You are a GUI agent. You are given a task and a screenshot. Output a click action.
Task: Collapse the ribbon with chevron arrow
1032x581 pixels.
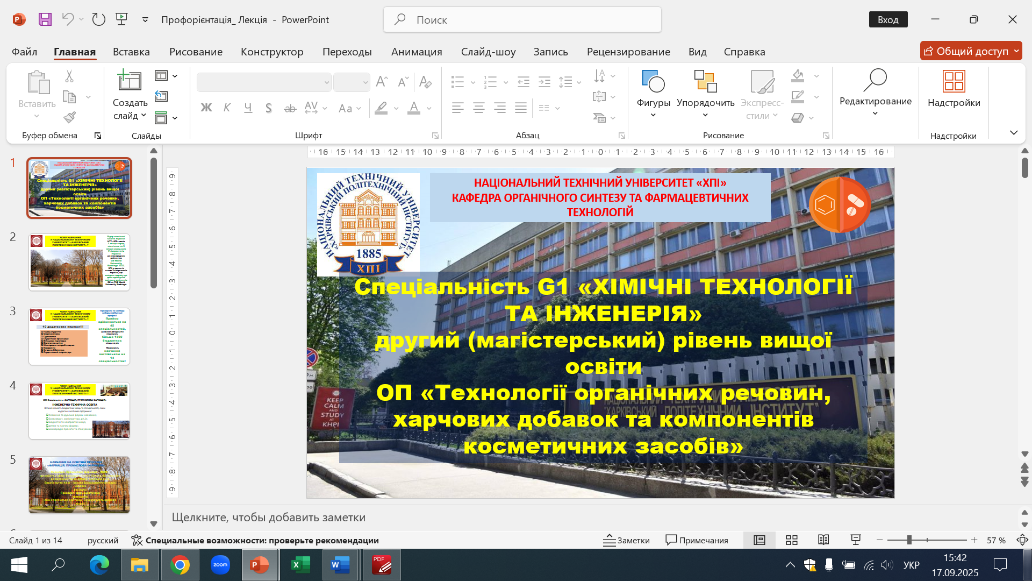coord(1014,132)
